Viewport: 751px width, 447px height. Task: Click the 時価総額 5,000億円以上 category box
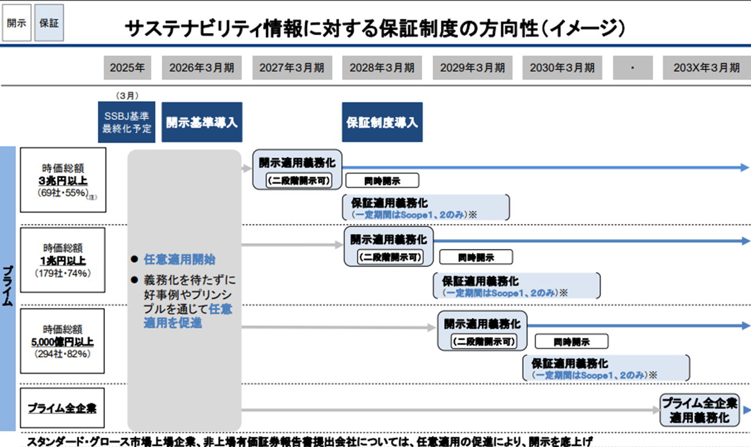62,341
